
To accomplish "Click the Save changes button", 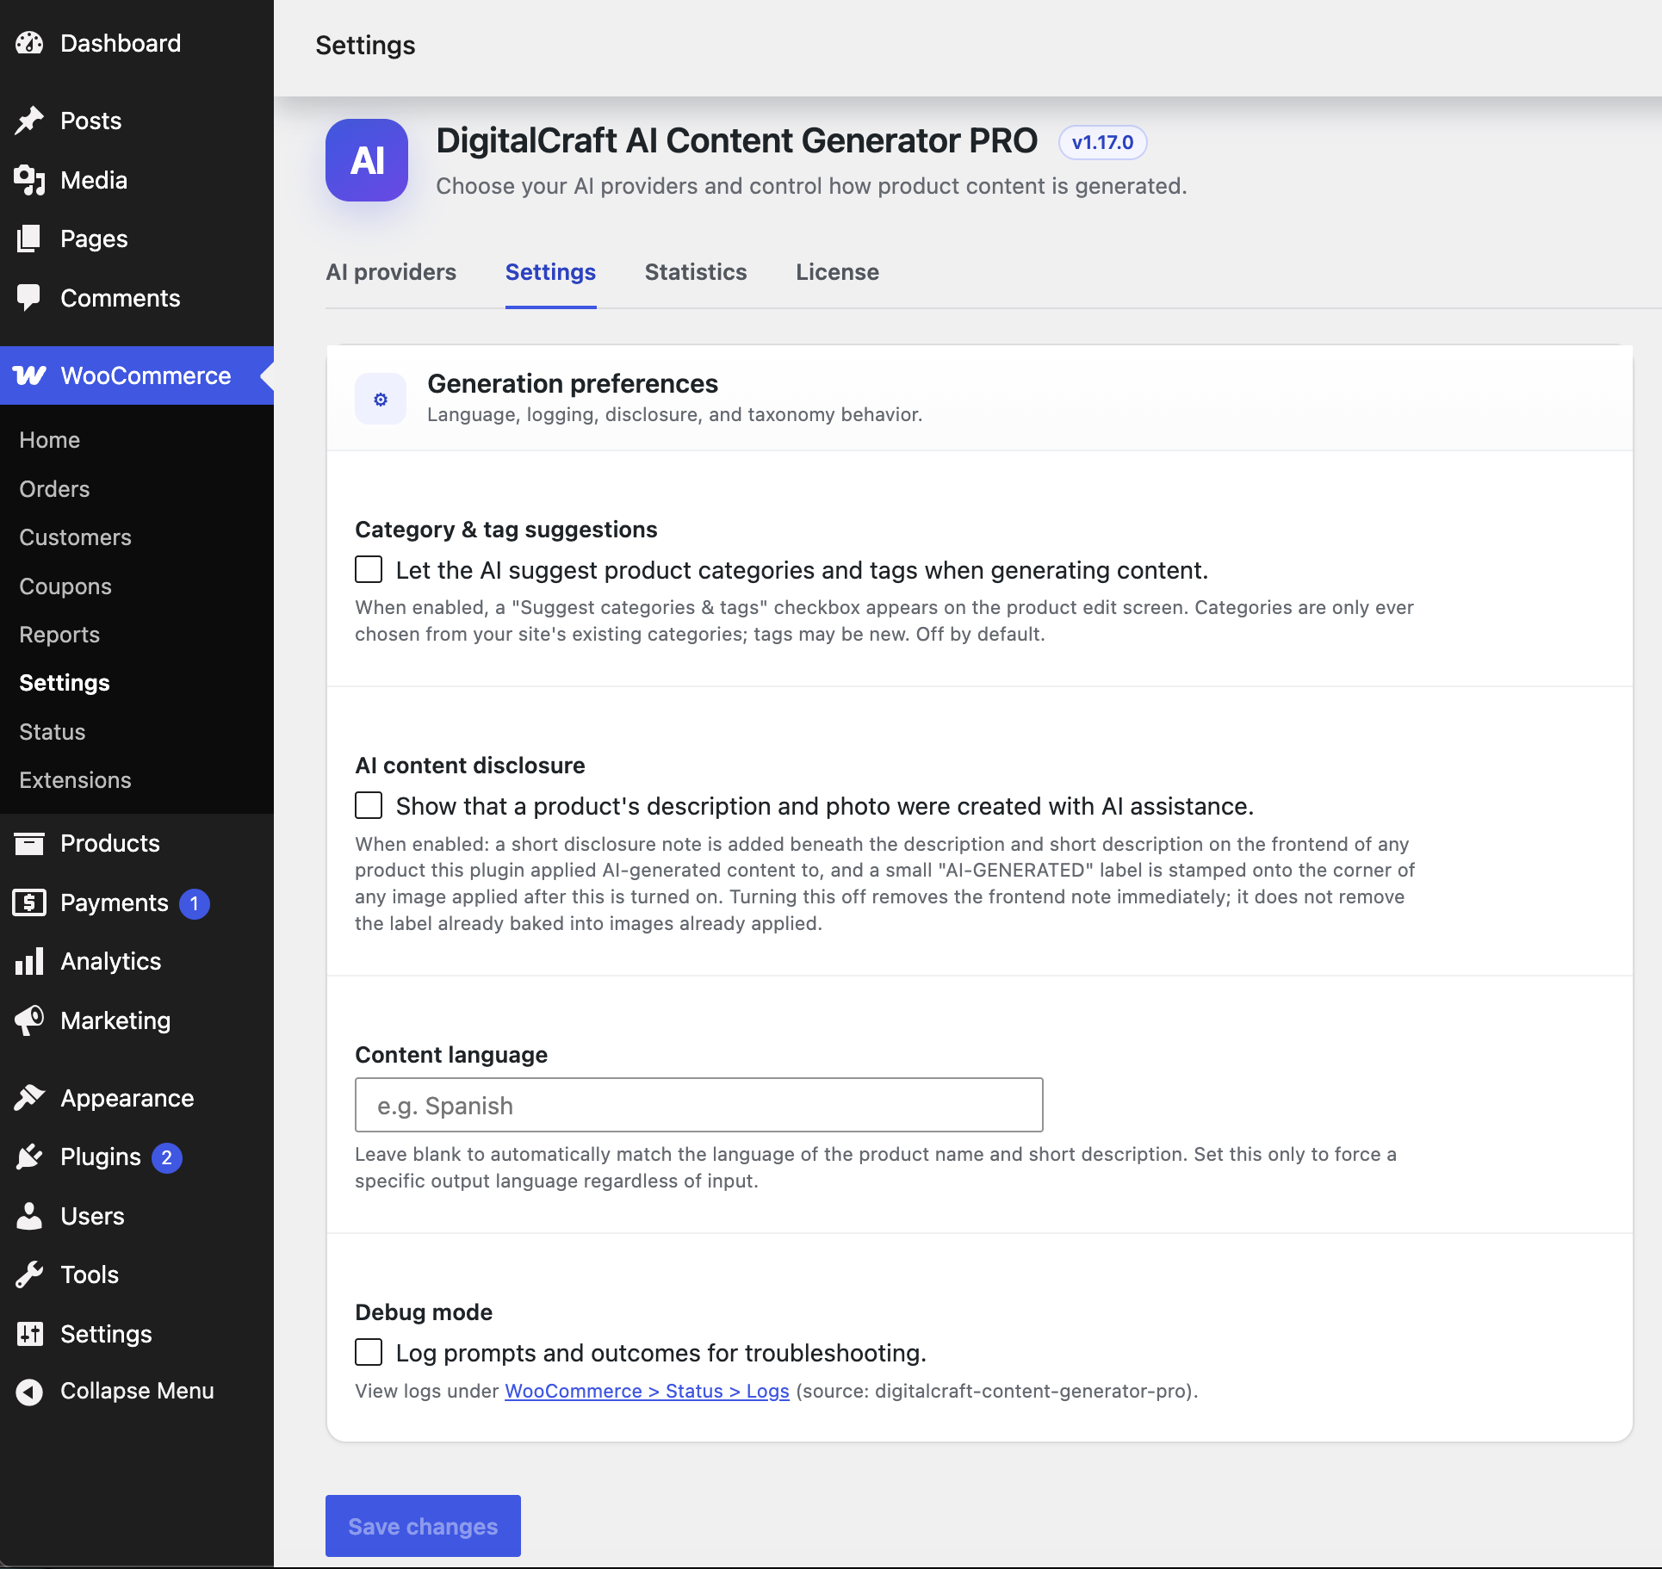I will click(423, 1526).
